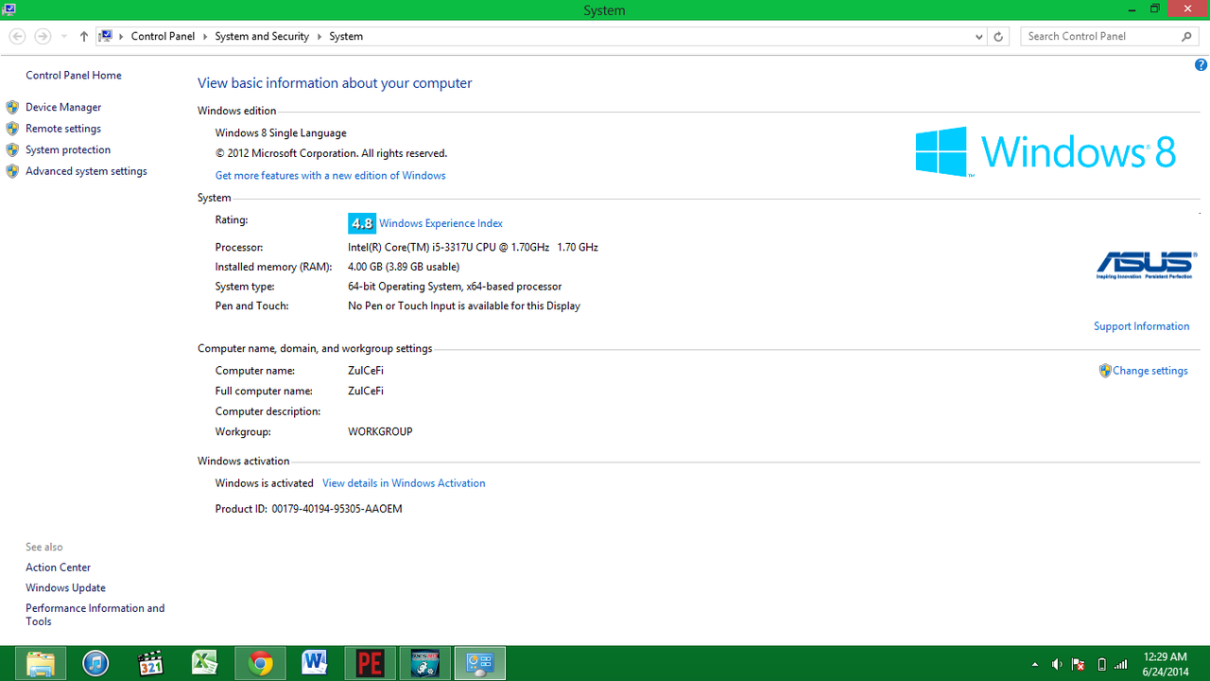
Task: Open Windows Update link
Action: coord(65,587)
